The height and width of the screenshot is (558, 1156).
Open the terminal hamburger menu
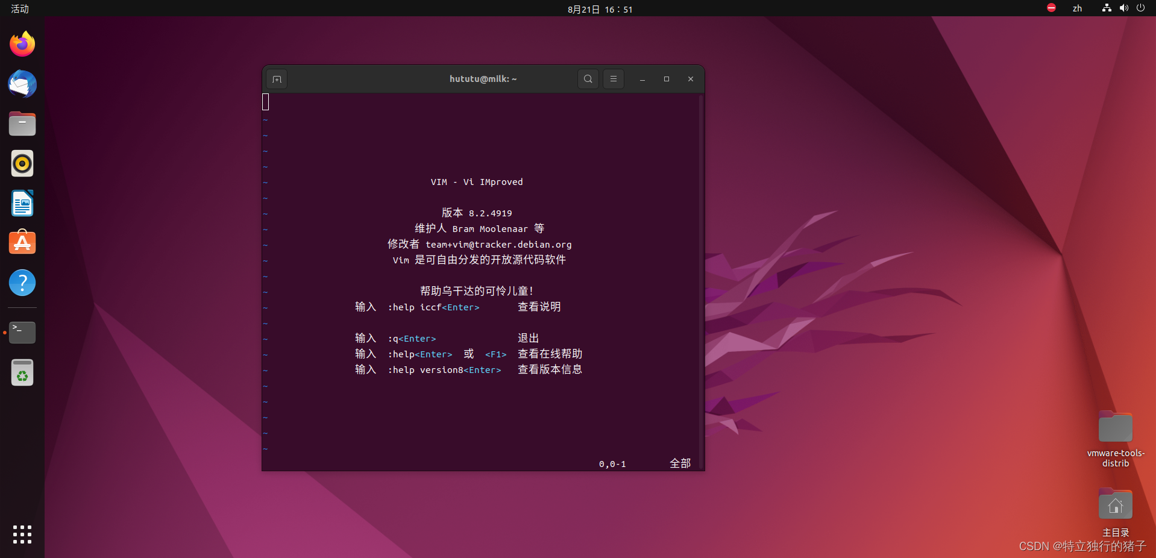tap(614, 79)
